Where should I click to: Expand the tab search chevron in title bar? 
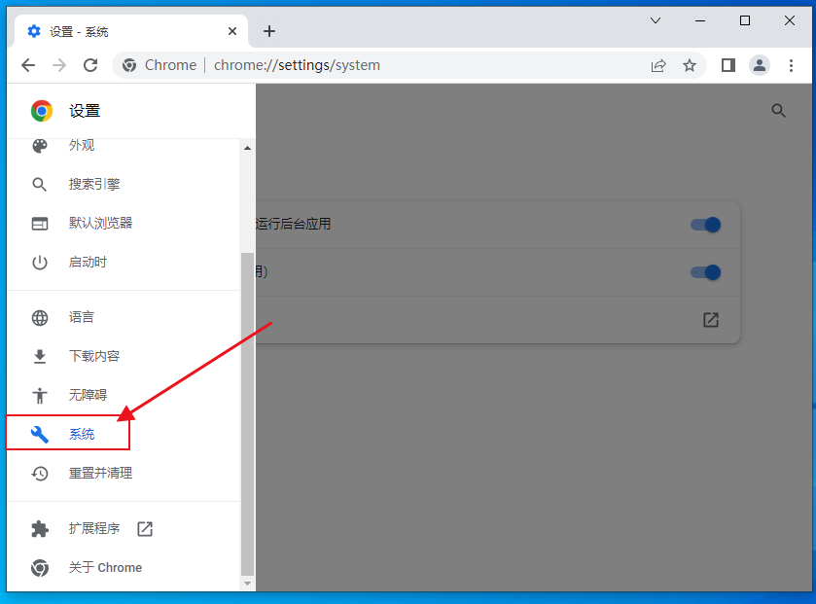point(656,20)
